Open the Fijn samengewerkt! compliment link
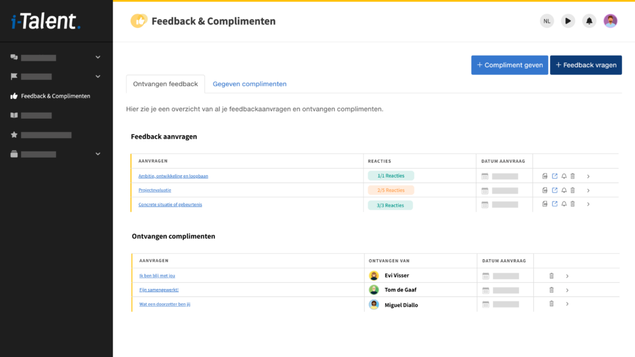635x357 pixels. (x=159, y=290)
